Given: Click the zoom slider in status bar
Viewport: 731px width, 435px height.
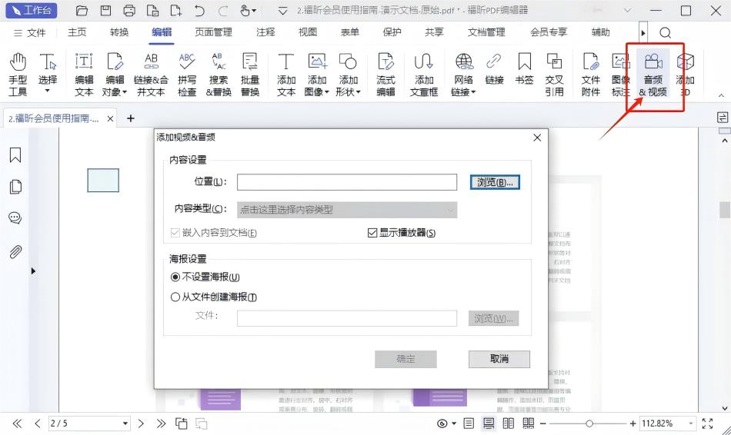Looking at the screenshot, I should point(589,423).
